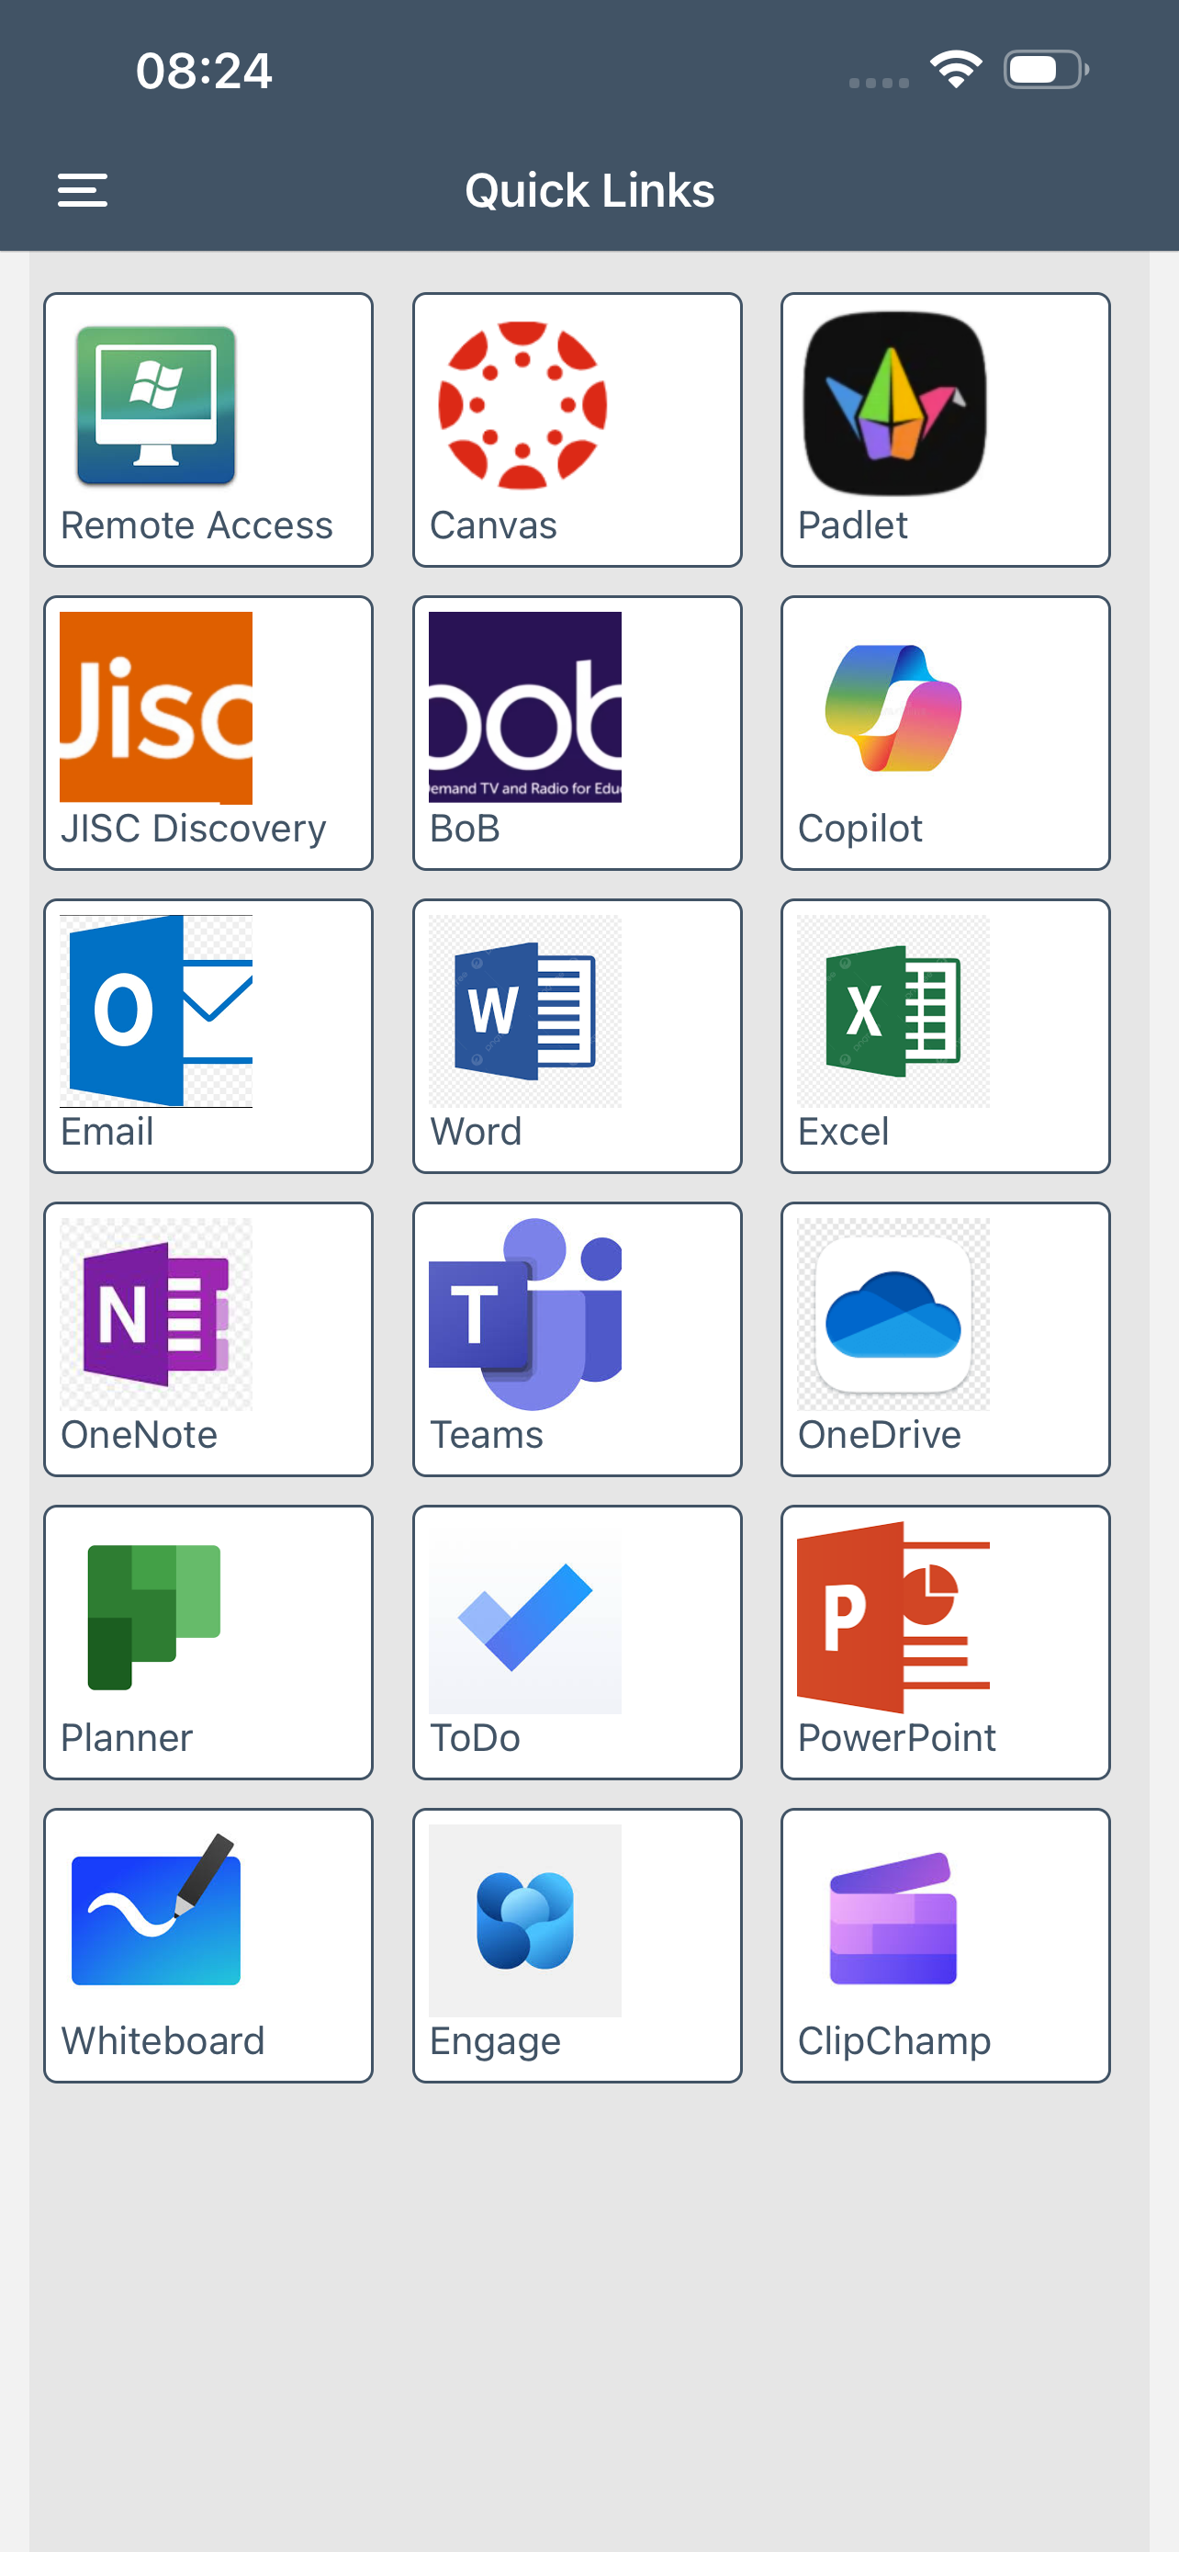Image resolution: width=1179 pixels, height=2552 pixels.
Task: Tap the 08:24 clock in status bar
Action: point(204,71)
